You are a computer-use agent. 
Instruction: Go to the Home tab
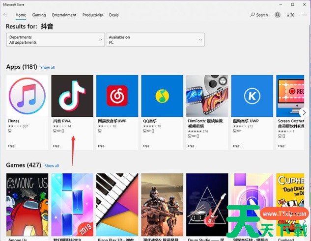(21, 15)
